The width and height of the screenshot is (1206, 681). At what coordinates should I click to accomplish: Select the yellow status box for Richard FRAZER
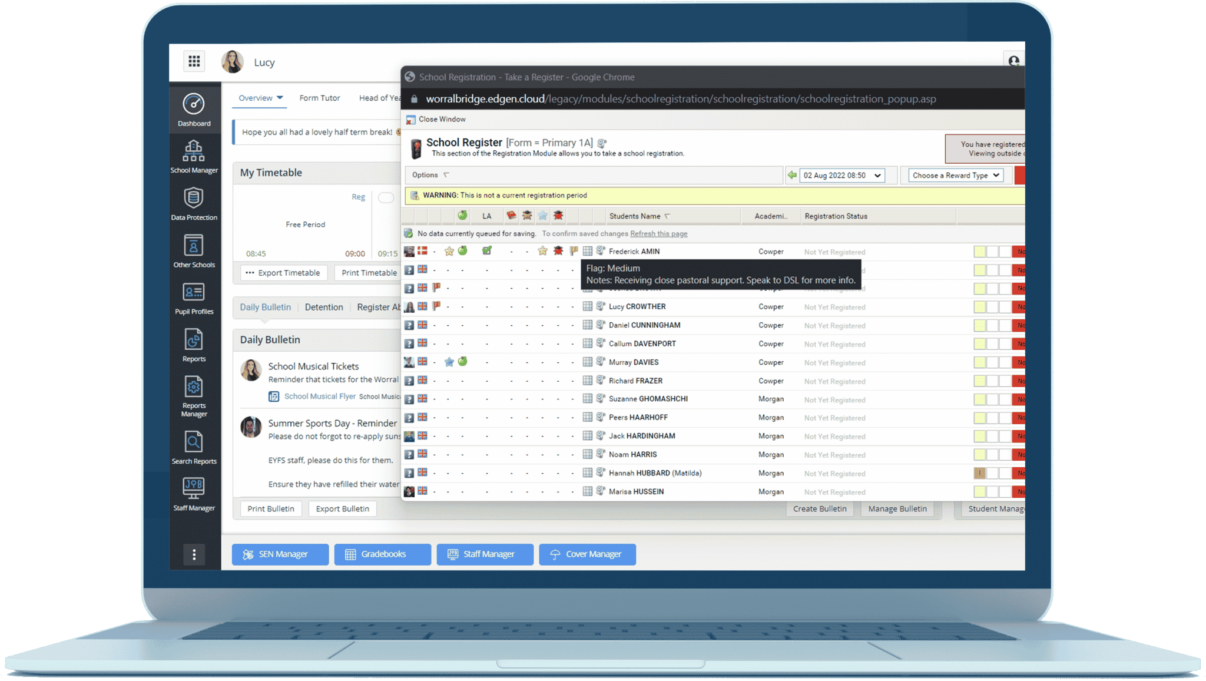tap(979, 381)
